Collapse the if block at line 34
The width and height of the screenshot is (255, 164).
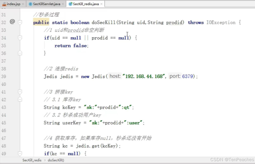[x=20, y=38]
